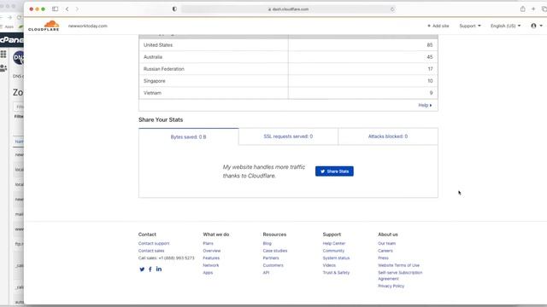Viewport: 547px width, 307px height.
Task: Open Facebook icon in footer
Action: [150, 269]
